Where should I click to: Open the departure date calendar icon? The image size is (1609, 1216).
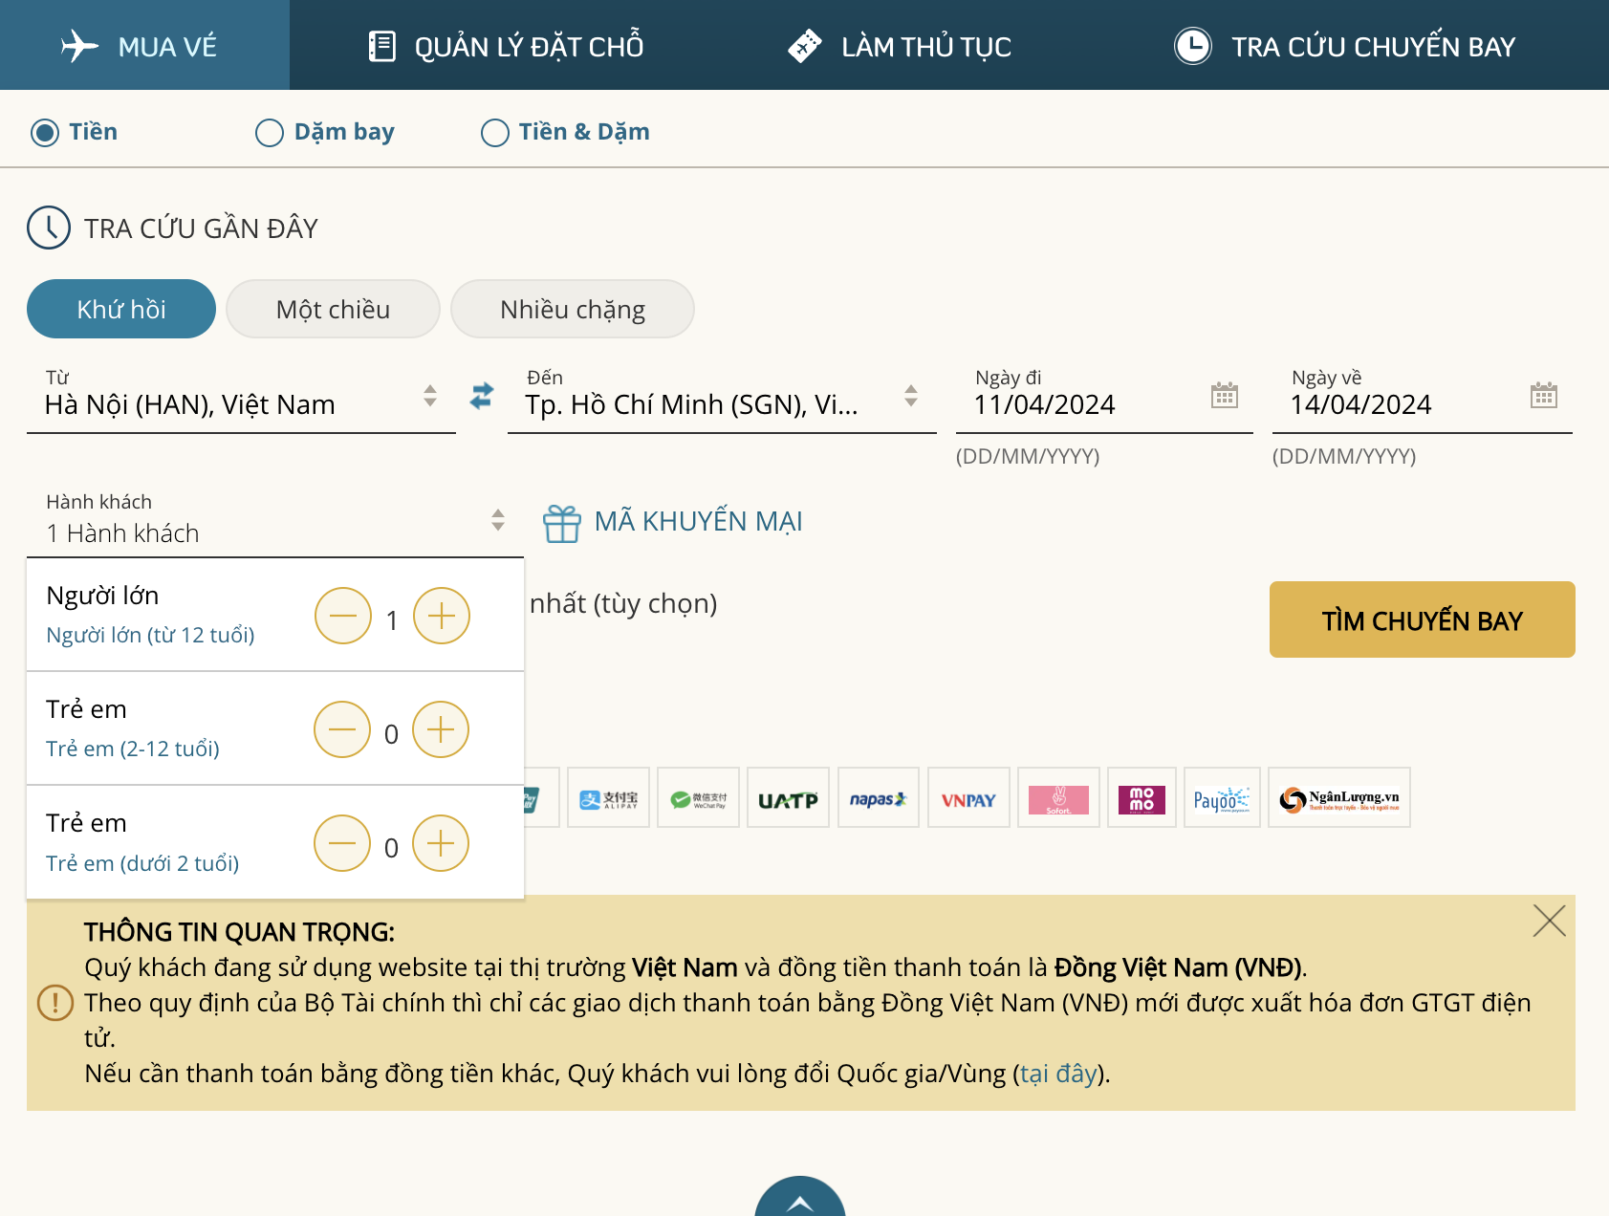click(x=1225, y=395)
